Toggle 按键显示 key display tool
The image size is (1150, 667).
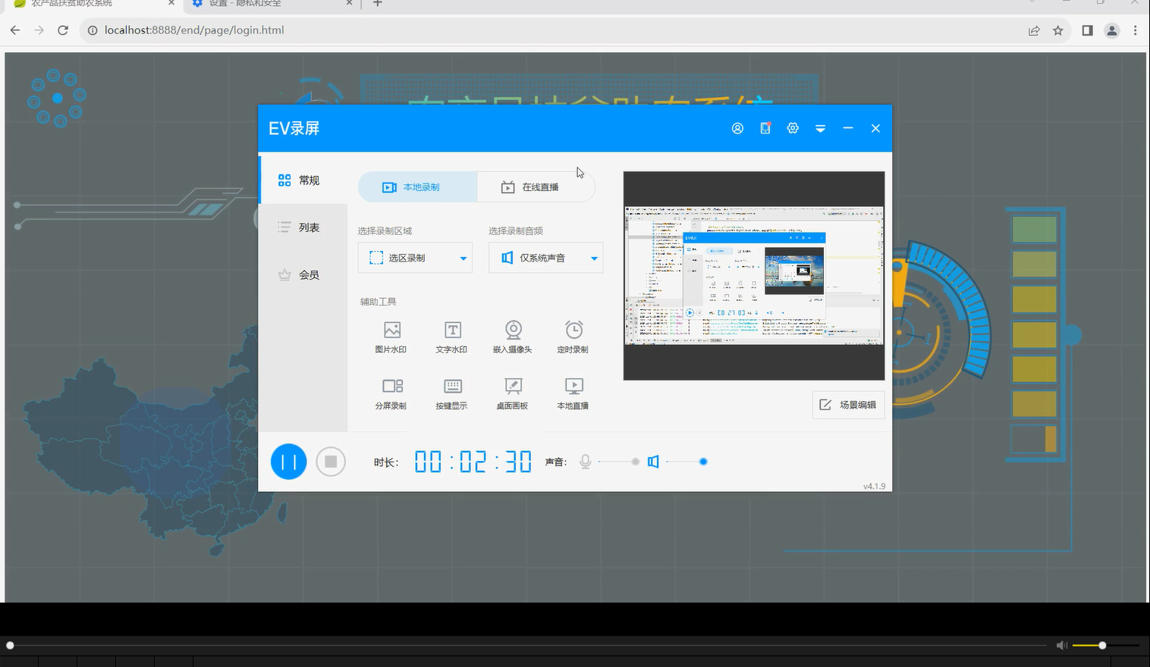coord(452,393)
